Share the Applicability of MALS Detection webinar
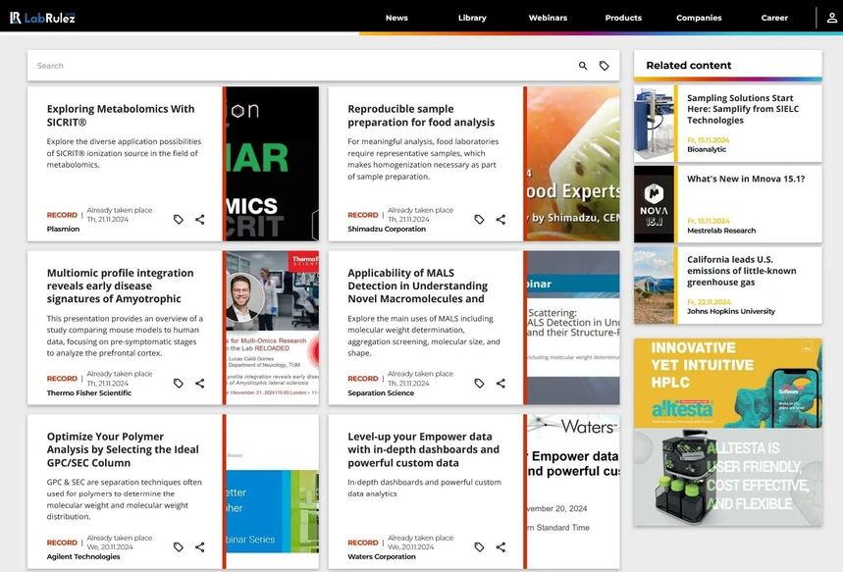This screenshot has width=843, height=572. (501, 384)
